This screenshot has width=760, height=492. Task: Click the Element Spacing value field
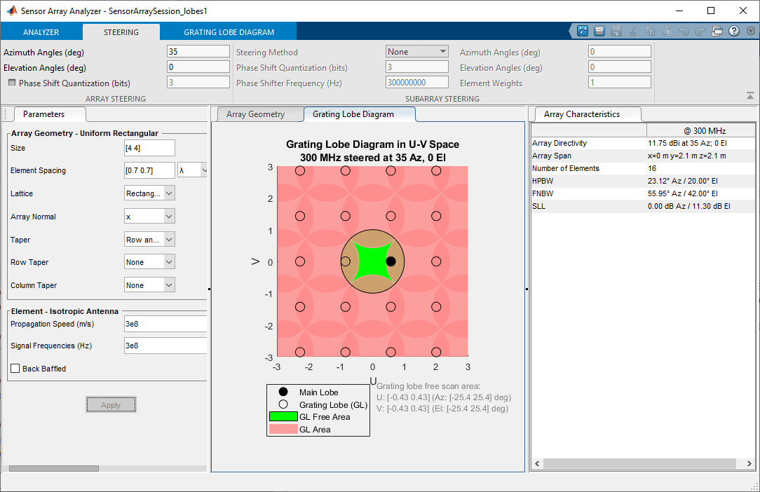coord(149,170)
